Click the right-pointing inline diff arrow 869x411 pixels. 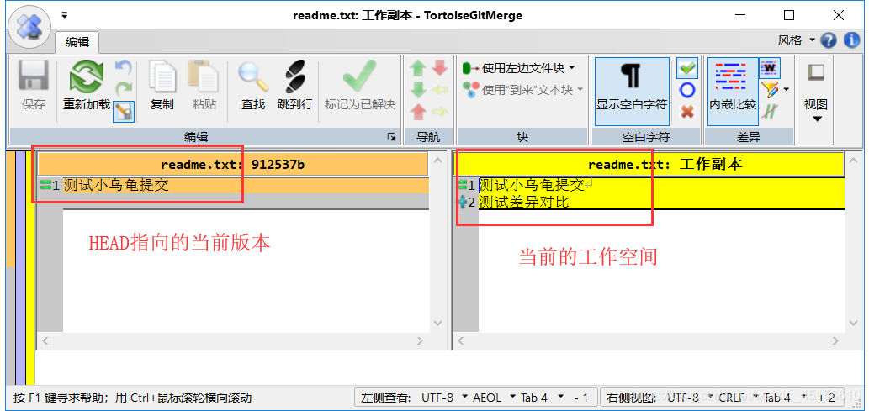pyautogui.click(x=439, y=111)
